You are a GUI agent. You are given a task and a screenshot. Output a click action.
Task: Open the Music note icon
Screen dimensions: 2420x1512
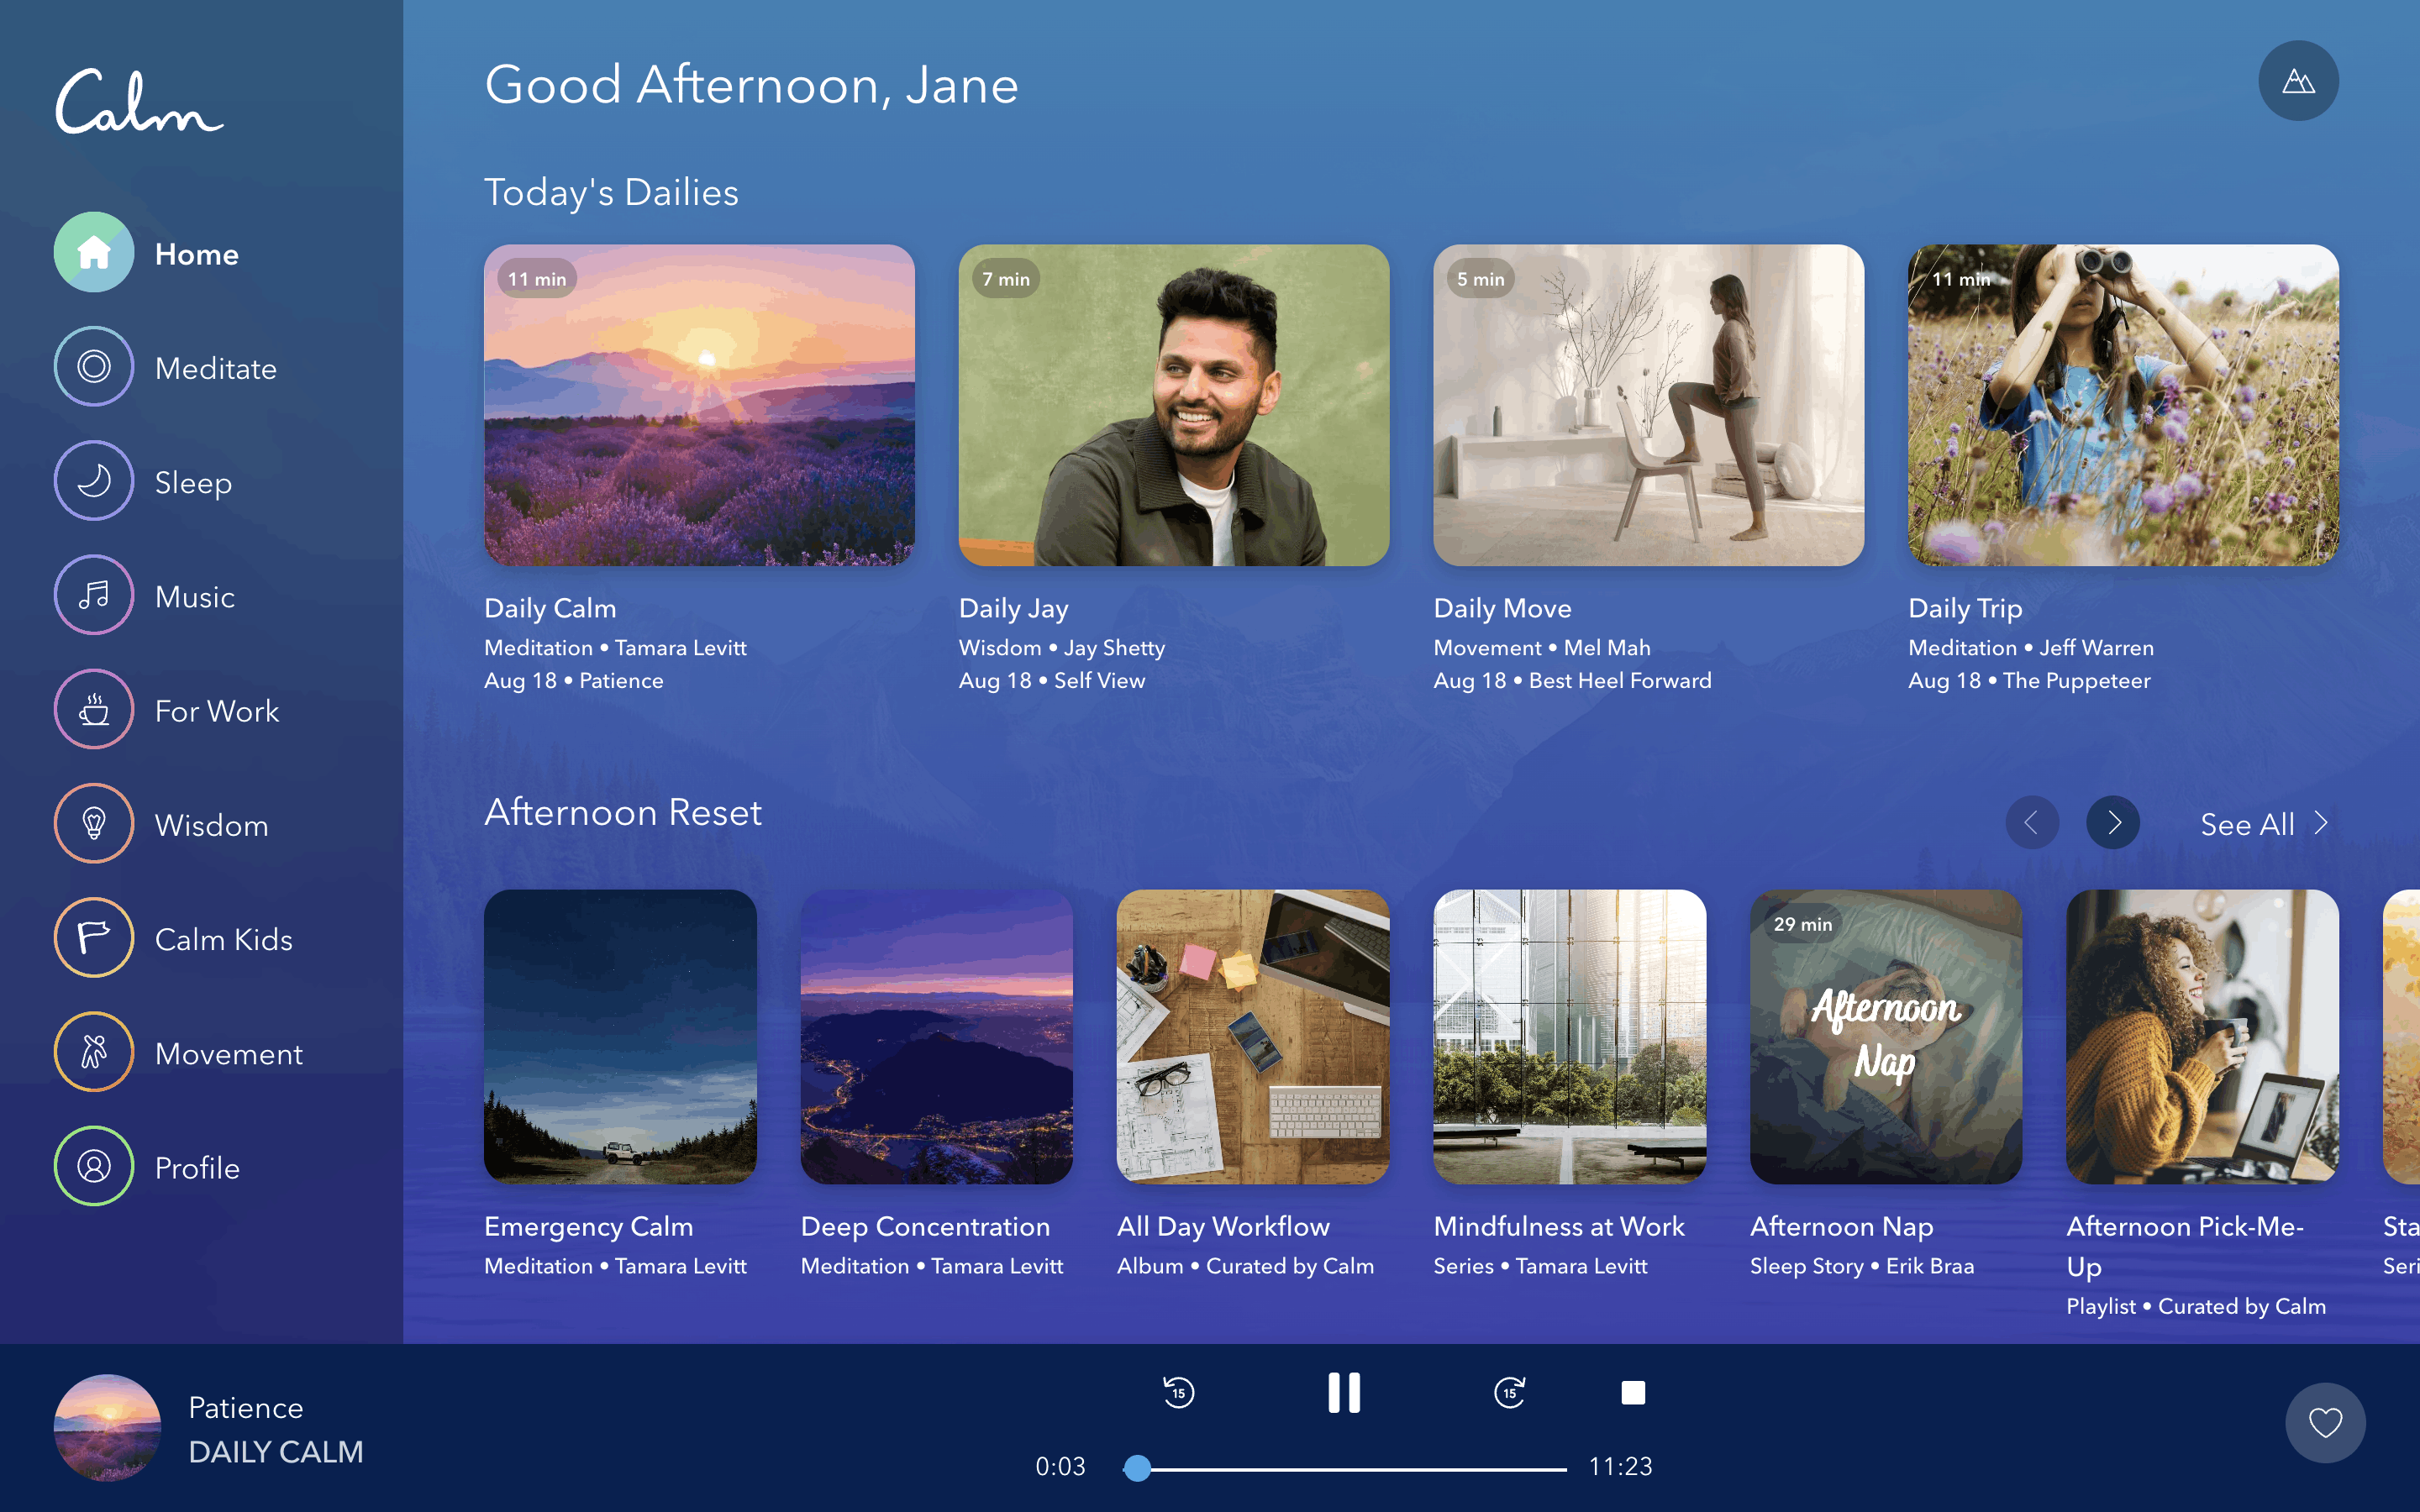click(x=94, y=596)
